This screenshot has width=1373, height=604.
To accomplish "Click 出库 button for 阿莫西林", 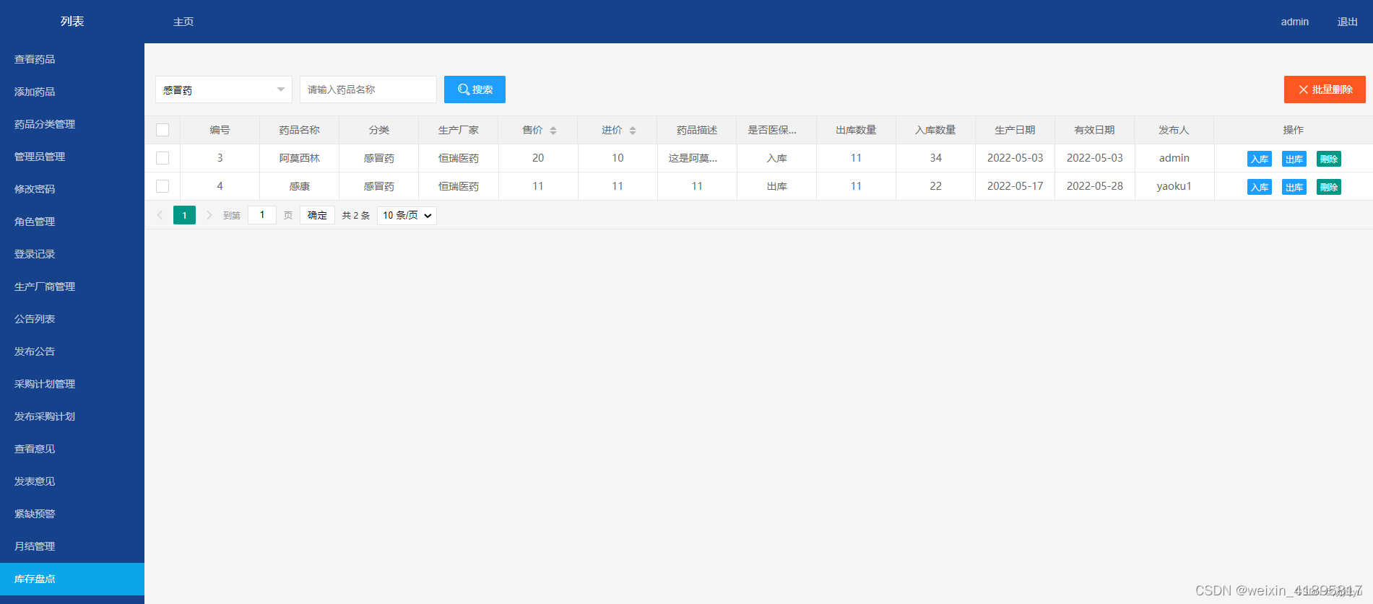I will coord(1294,159).
